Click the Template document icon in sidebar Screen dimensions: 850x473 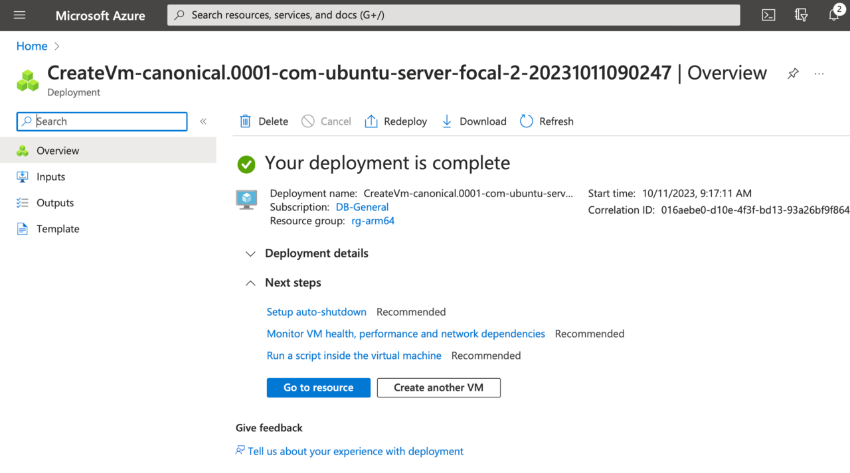pyautogui.click(x=23, y=229)
